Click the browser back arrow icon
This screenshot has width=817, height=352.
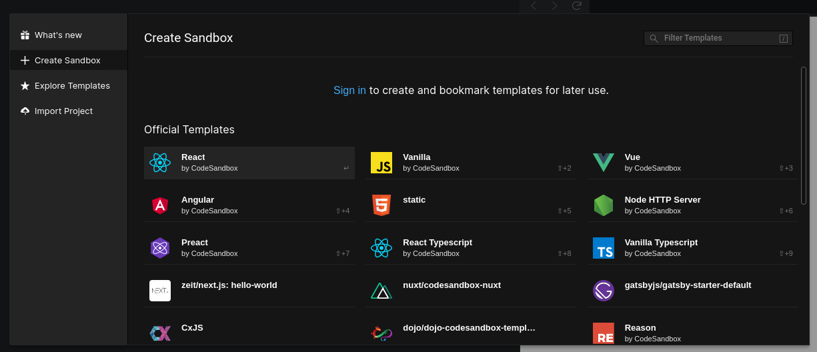click(534, 5)
